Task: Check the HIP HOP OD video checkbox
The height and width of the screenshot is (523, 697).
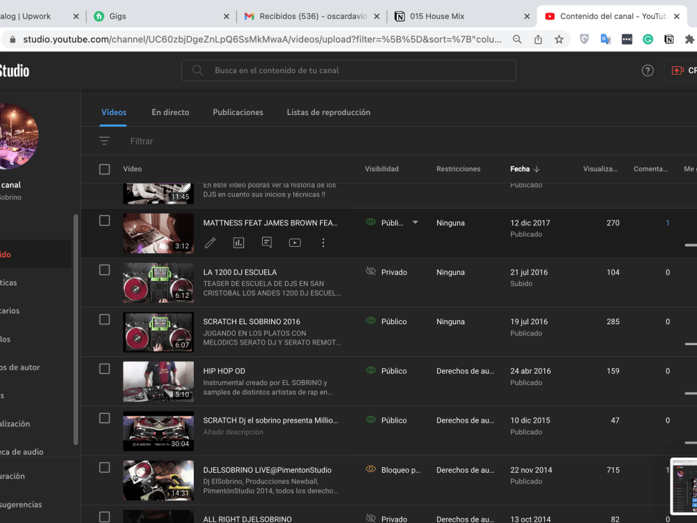Action: (105, 369)
